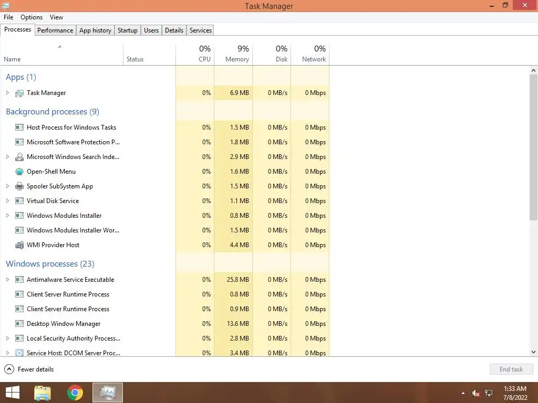Expand the Spooler SubSystem App entry
Image resolution: width=538 pixels, height=403 pixels.
coord(7,186)
